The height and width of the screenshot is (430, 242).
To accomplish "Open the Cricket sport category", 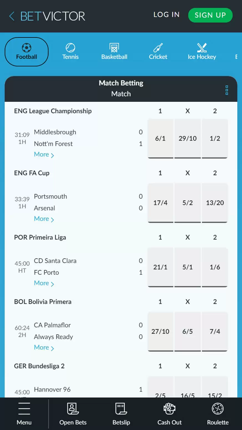I will pyautogui.click(x=158, y=51).
